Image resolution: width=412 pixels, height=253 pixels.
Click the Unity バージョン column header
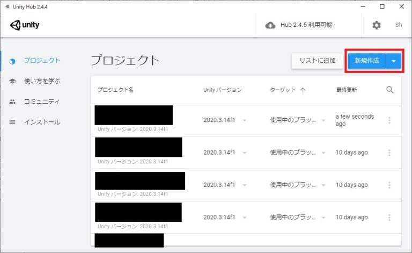coord(222,90)
